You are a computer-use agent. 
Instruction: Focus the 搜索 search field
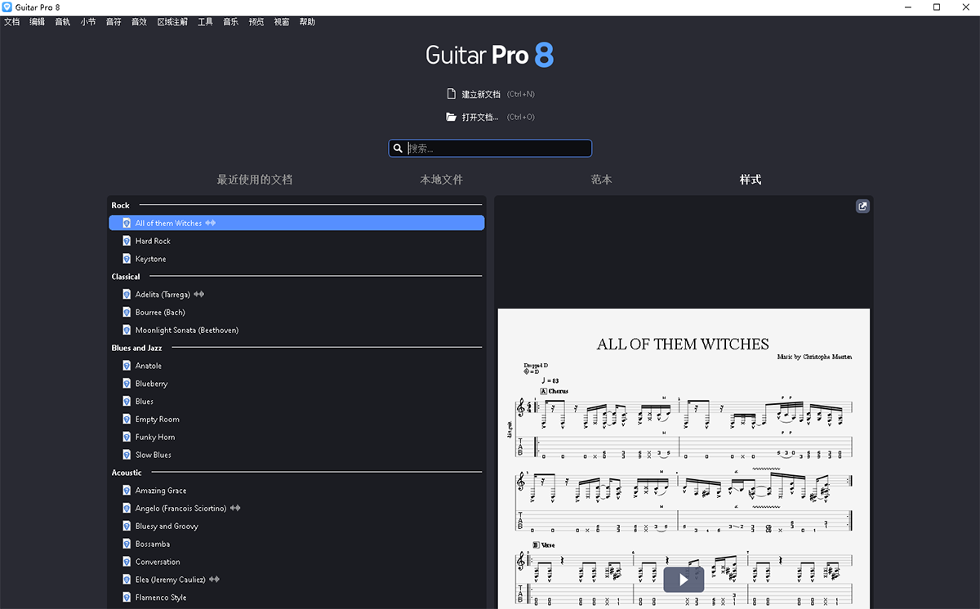(x=490, y=149)
